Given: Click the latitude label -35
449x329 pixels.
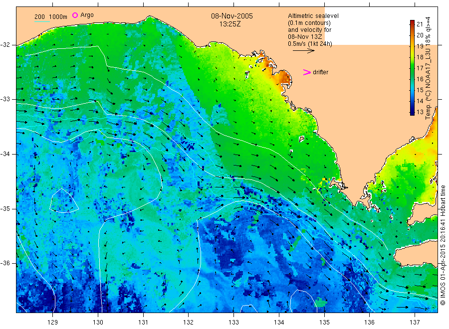Looking at the screenshot, I should coord(5,208).
